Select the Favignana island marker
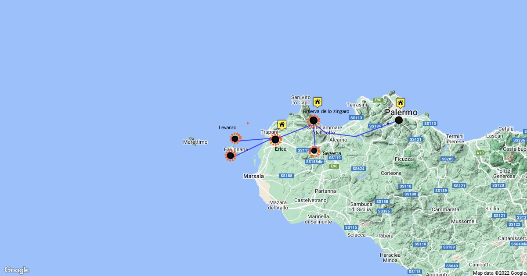The image size is (527, 276). pyautogui.click(x=230, y=155)
